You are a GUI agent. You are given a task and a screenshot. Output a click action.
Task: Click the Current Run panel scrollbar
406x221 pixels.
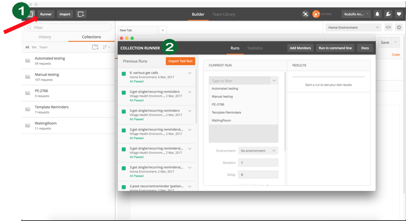[285, 112]
